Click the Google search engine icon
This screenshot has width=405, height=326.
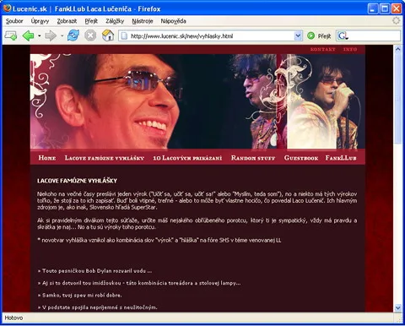coord(343,35)
